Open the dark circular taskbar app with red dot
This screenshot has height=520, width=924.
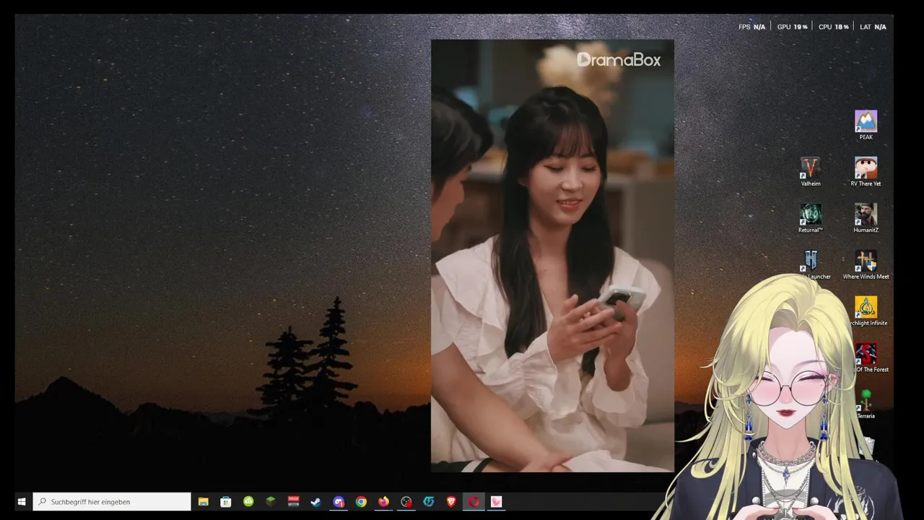[406, 502]
